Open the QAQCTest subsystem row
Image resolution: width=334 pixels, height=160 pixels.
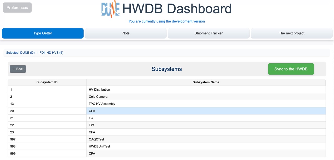pyautogui.click(x=96, y=139)
